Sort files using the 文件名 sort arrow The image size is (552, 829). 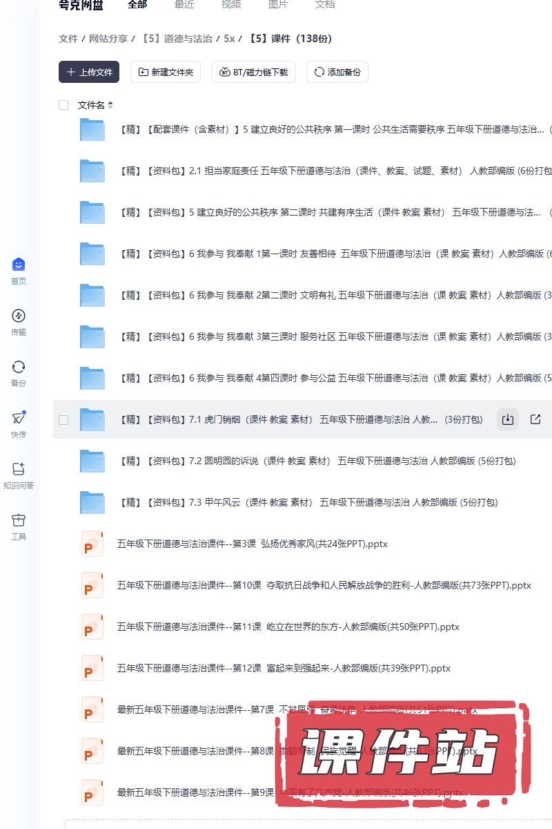pyautogui.click(x=110, y=105)
